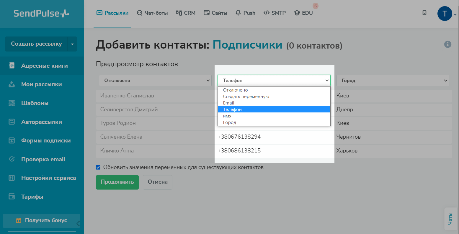Viewport: 459px width, 234px height.
Task: Expand the Отключено column dropdown
Action: pos(155,80)
